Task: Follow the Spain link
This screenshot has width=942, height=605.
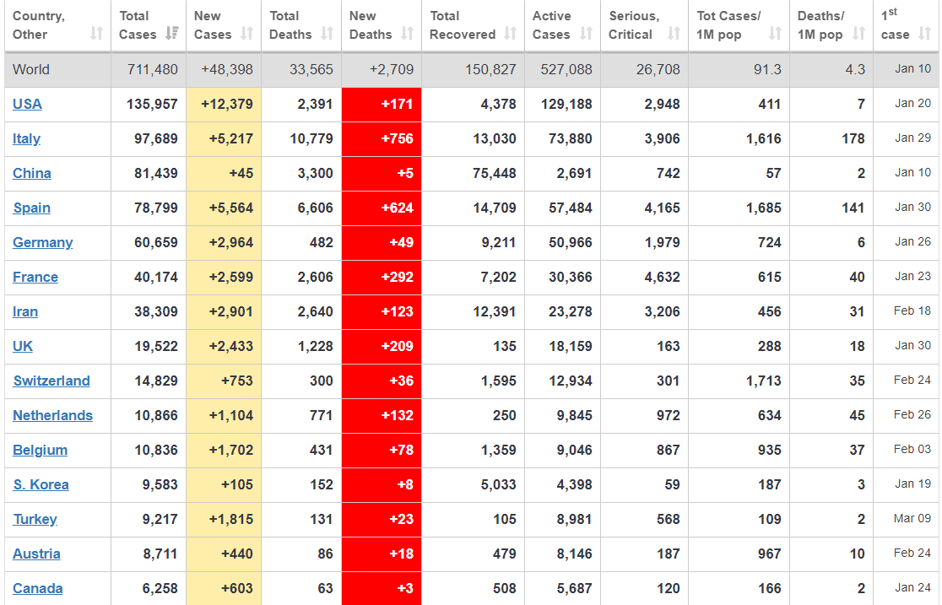Action: point(31,208)
